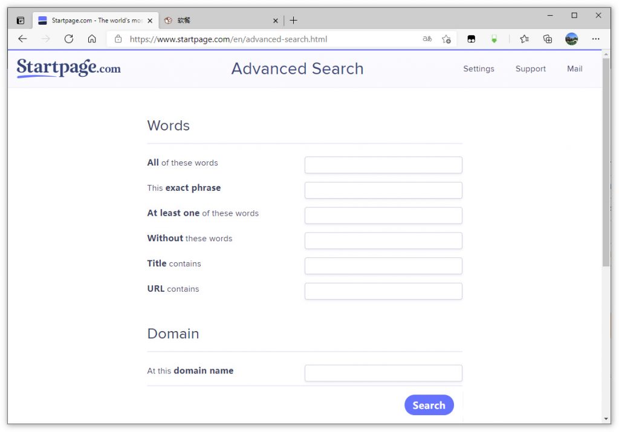Click the translate page icon in address bar

point(427,39)
